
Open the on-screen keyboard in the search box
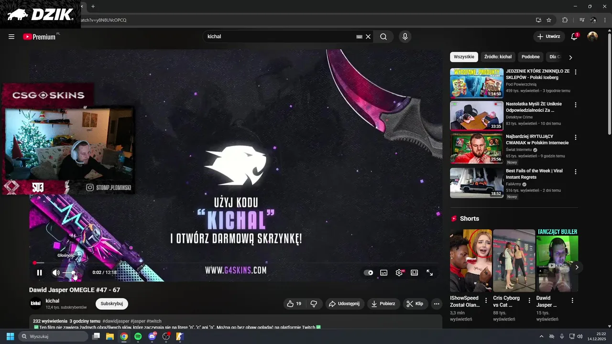(x=359, y=37)
